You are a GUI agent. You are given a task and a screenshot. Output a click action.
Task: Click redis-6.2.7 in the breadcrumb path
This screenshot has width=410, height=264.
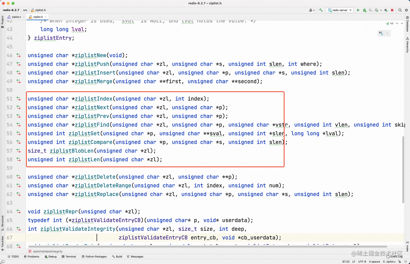(x=11, y=10)
